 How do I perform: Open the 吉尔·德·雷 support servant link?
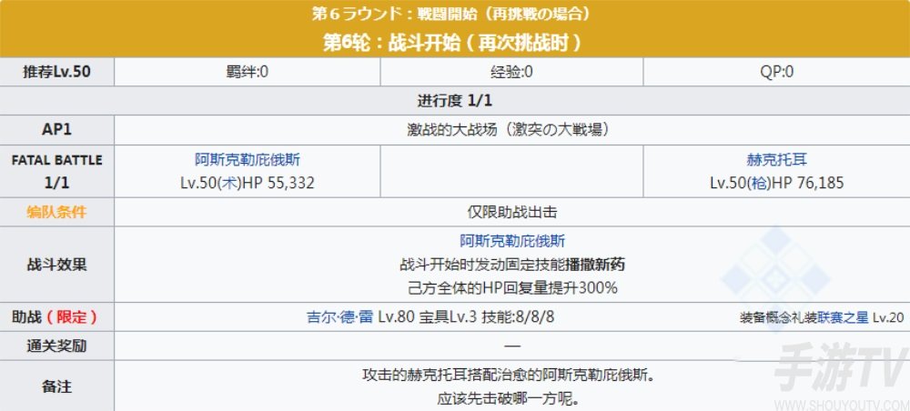[340, 317]
